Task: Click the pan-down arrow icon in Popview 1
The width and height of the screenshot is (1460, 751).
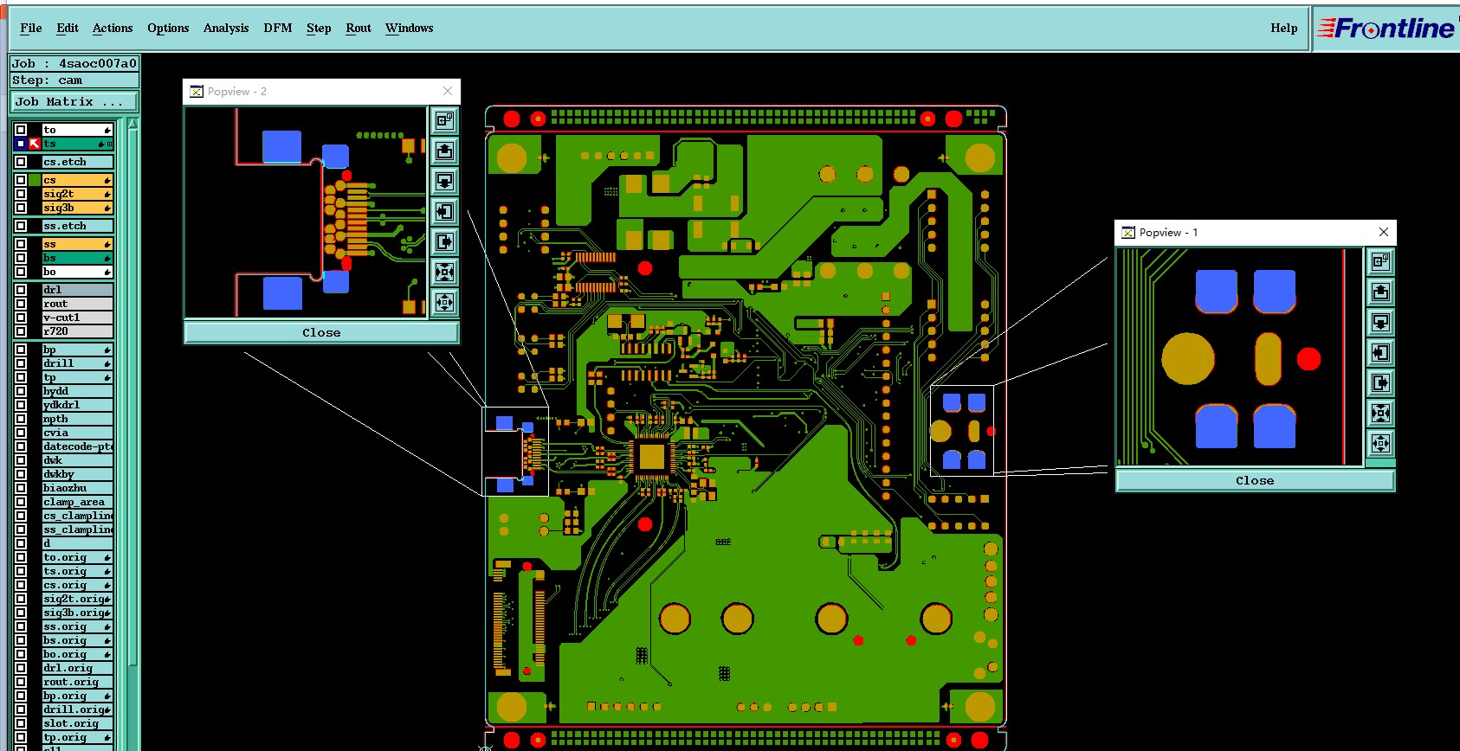Action: click(x=1380, y=323)
